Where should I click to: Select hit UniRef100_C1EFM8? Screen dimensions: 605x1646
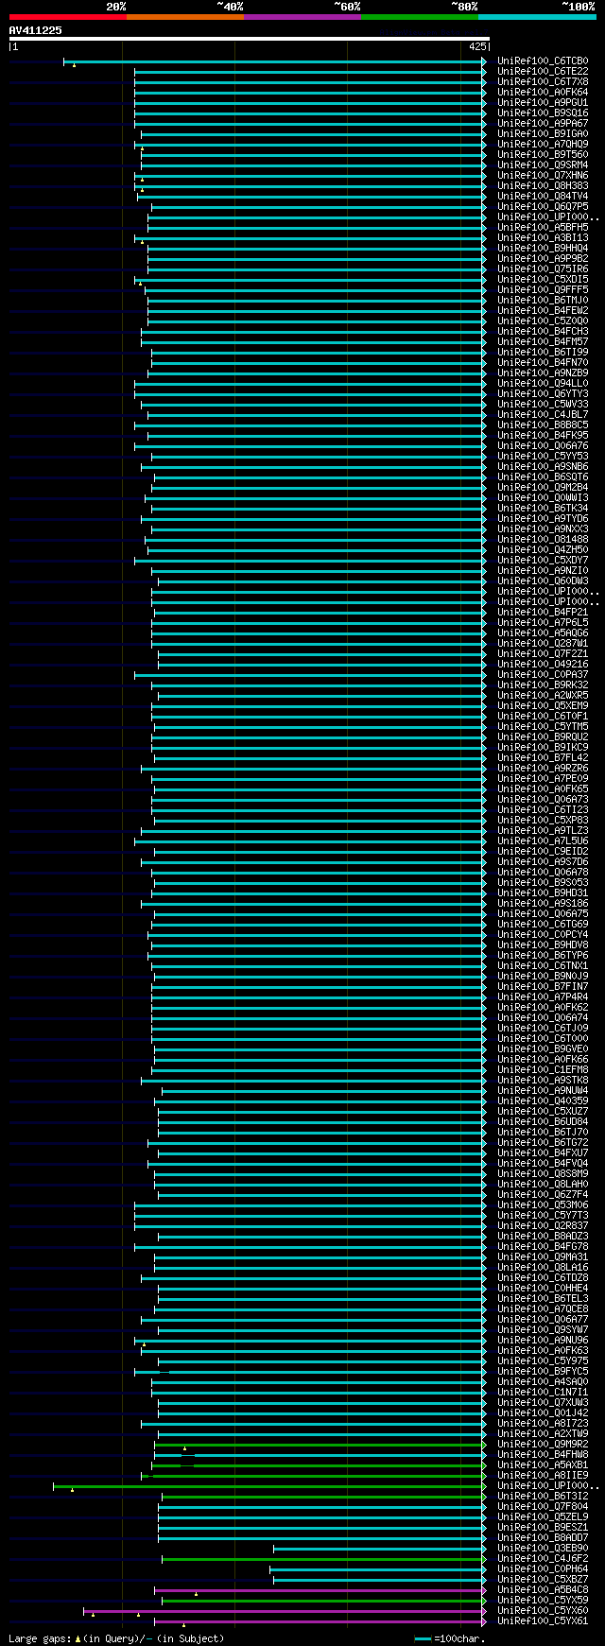[x=543, y=1070]
